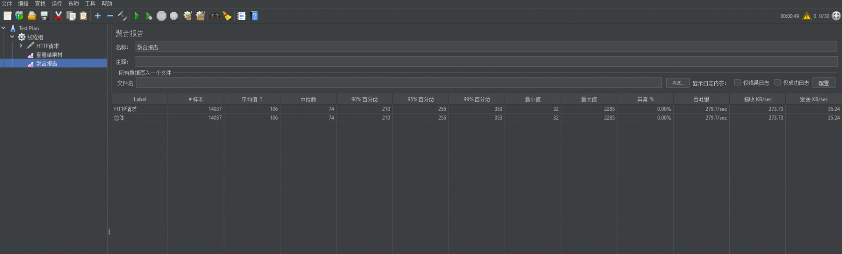
Task: Select 线程组 in the tree
Action: tap(35, 37)
